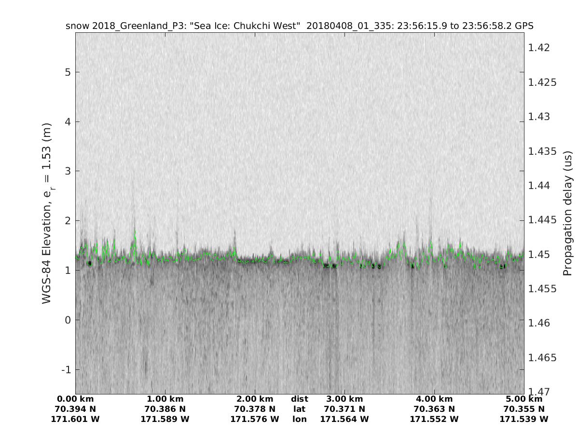Click the plot title text at top
Image resolution: width=579 pixels, height=434 pixels.
[x=299, y=26]
